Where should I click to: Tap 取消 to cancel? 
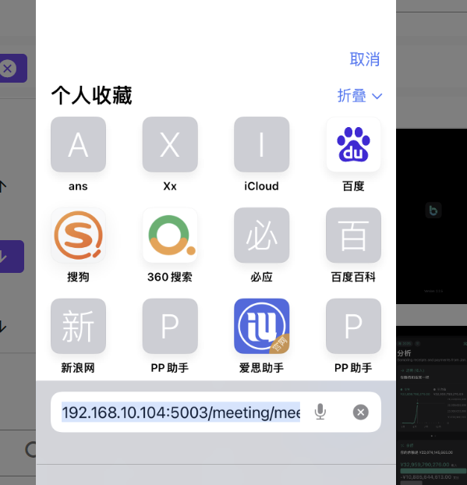click(365, 59)
